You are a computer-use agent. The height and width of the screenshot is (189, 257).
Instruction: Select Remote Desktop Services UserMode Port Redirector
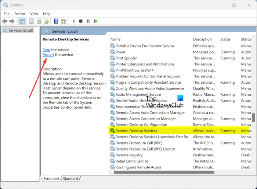pyautogui.click(x=153, y=137)
